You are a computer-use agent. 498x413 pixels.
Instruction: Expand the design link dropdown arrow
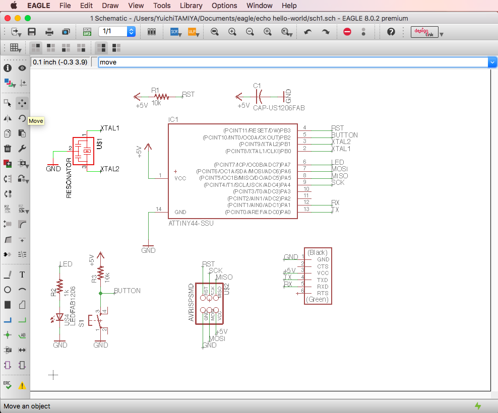[x=441, y=34]
